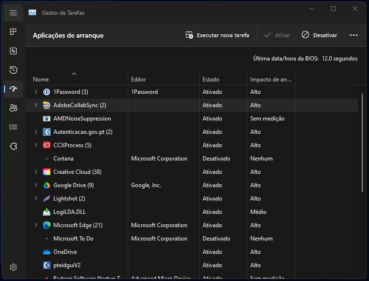This screenshot has height=281, width=369.
Task: Expand the CCXProcess (5) group
Action: click(36, 145)
